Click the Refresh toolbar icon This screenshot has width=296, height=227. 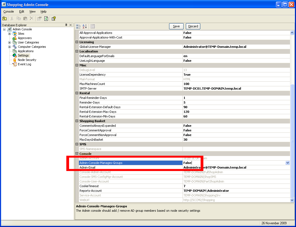click(46, 19)
